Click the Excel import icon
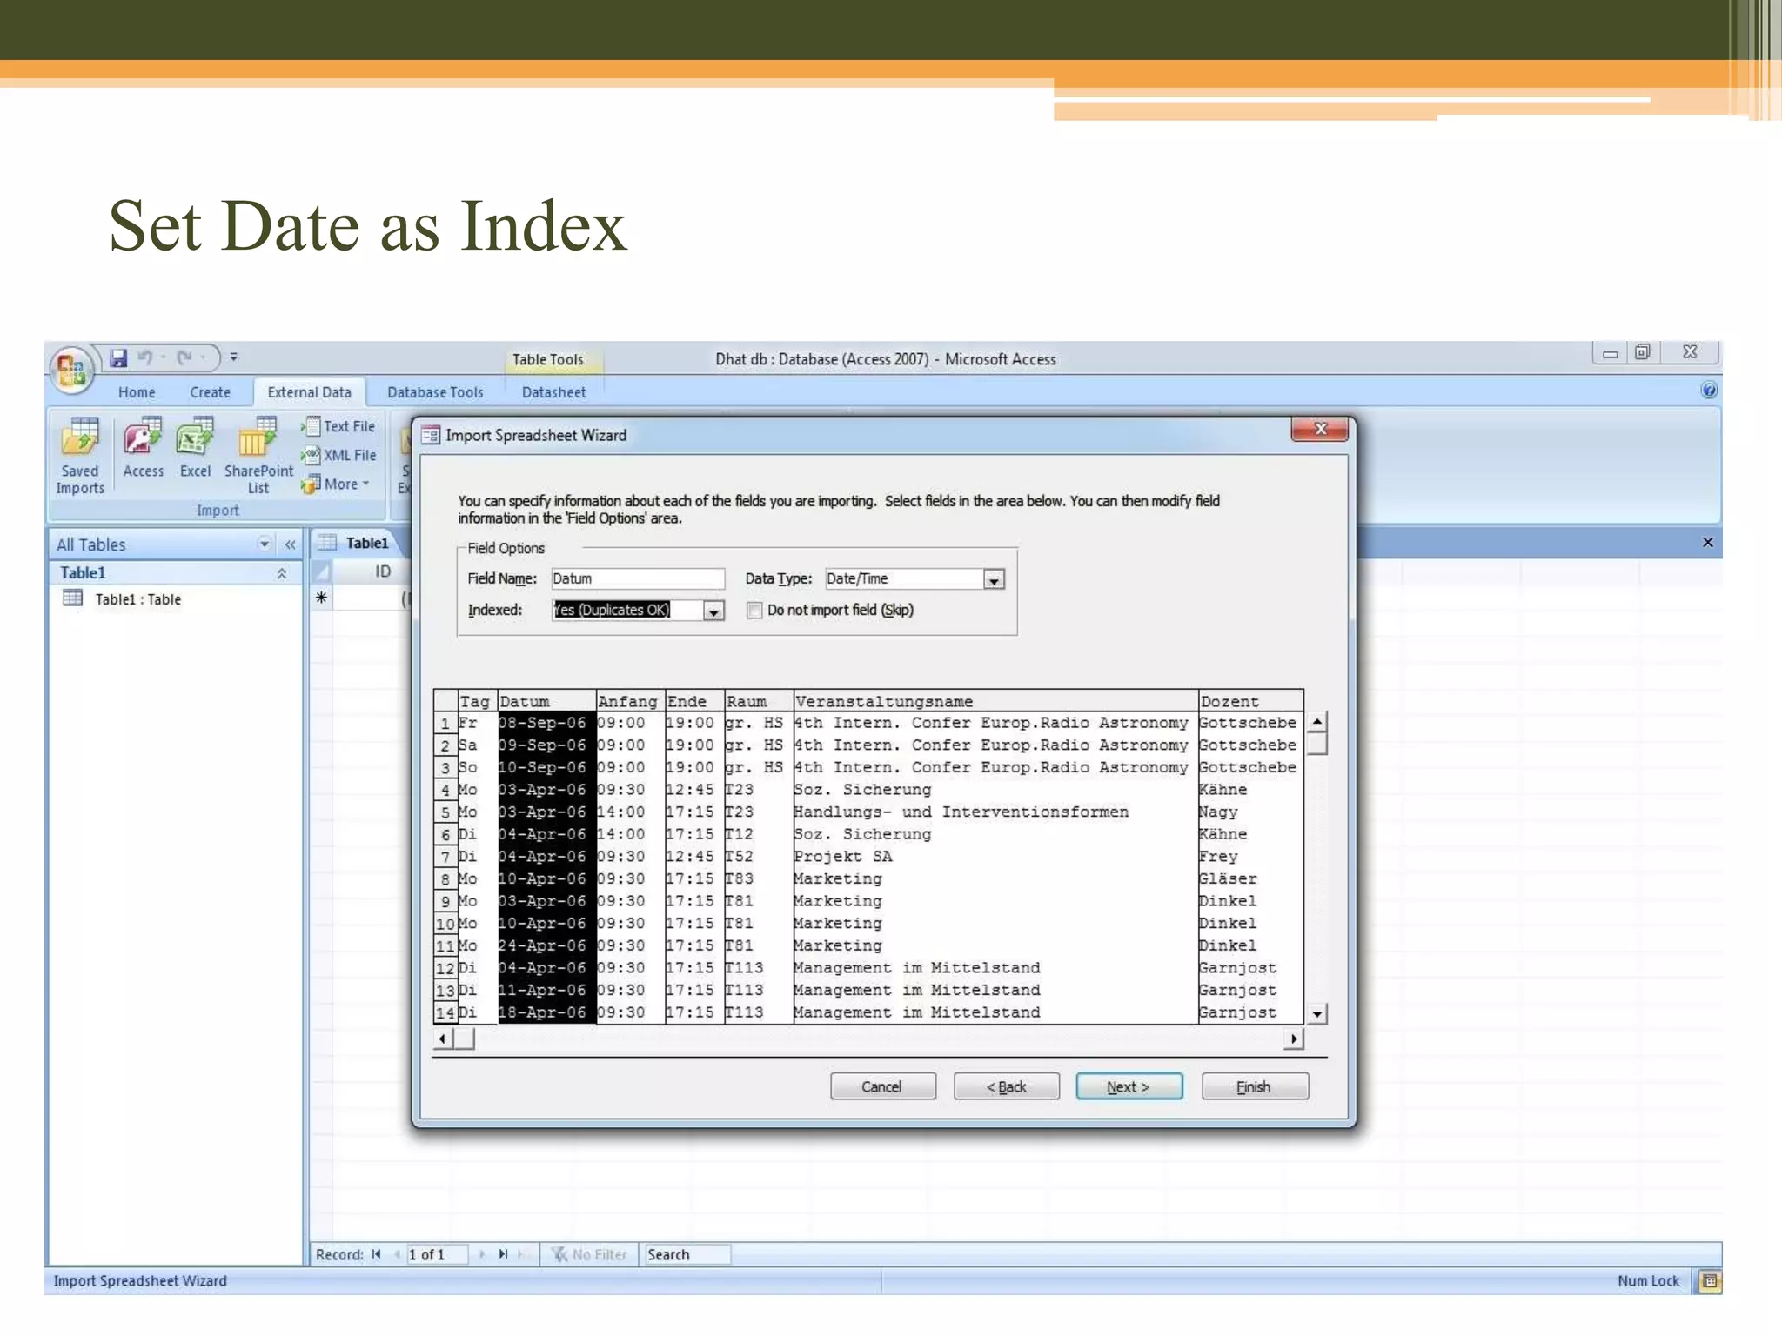1782x1336 pixels. (x=195, y=448)
